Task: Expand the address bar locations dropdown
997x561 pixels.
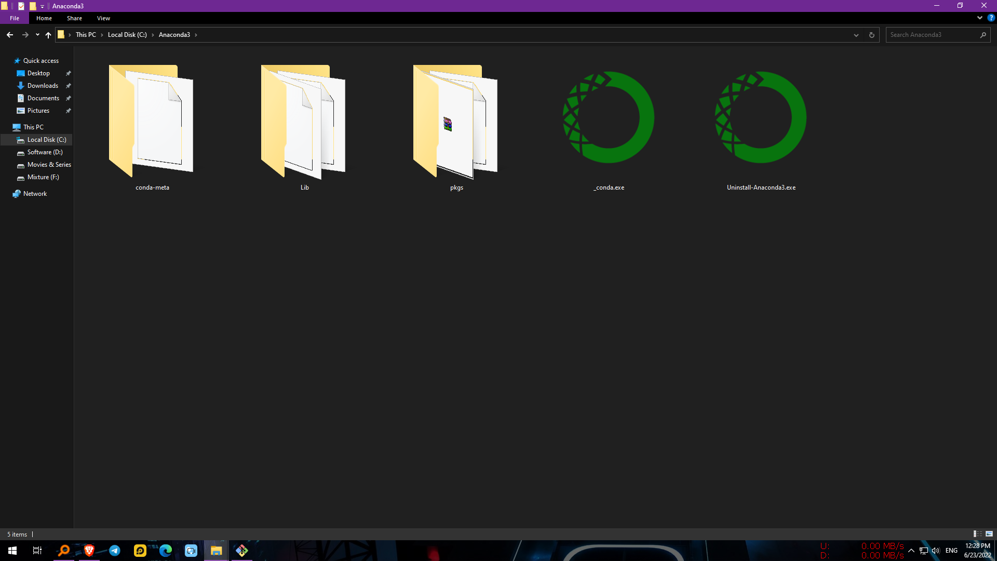Action: [x=856, y=35]
